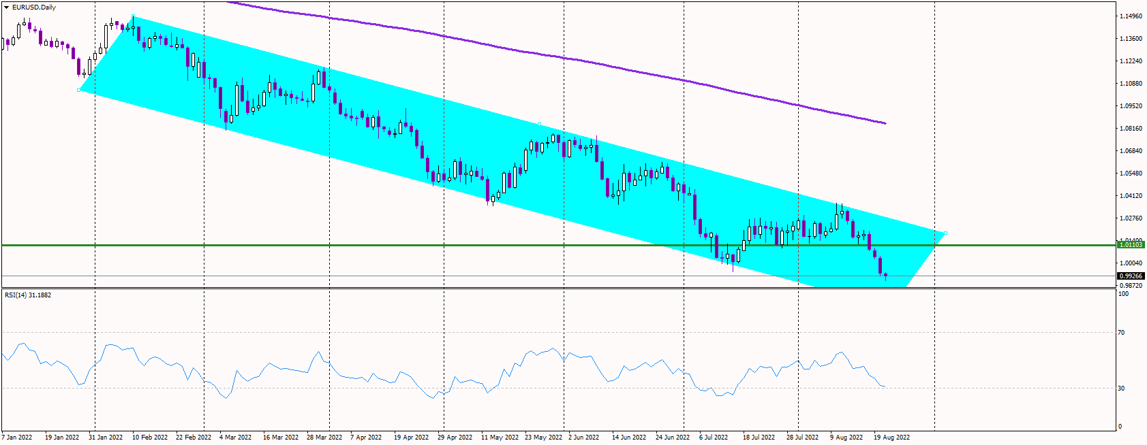This screenshot has height=445, width=1147.
Task: Click the 4 Mar 2022 date label
Action: tap(236, 438)
